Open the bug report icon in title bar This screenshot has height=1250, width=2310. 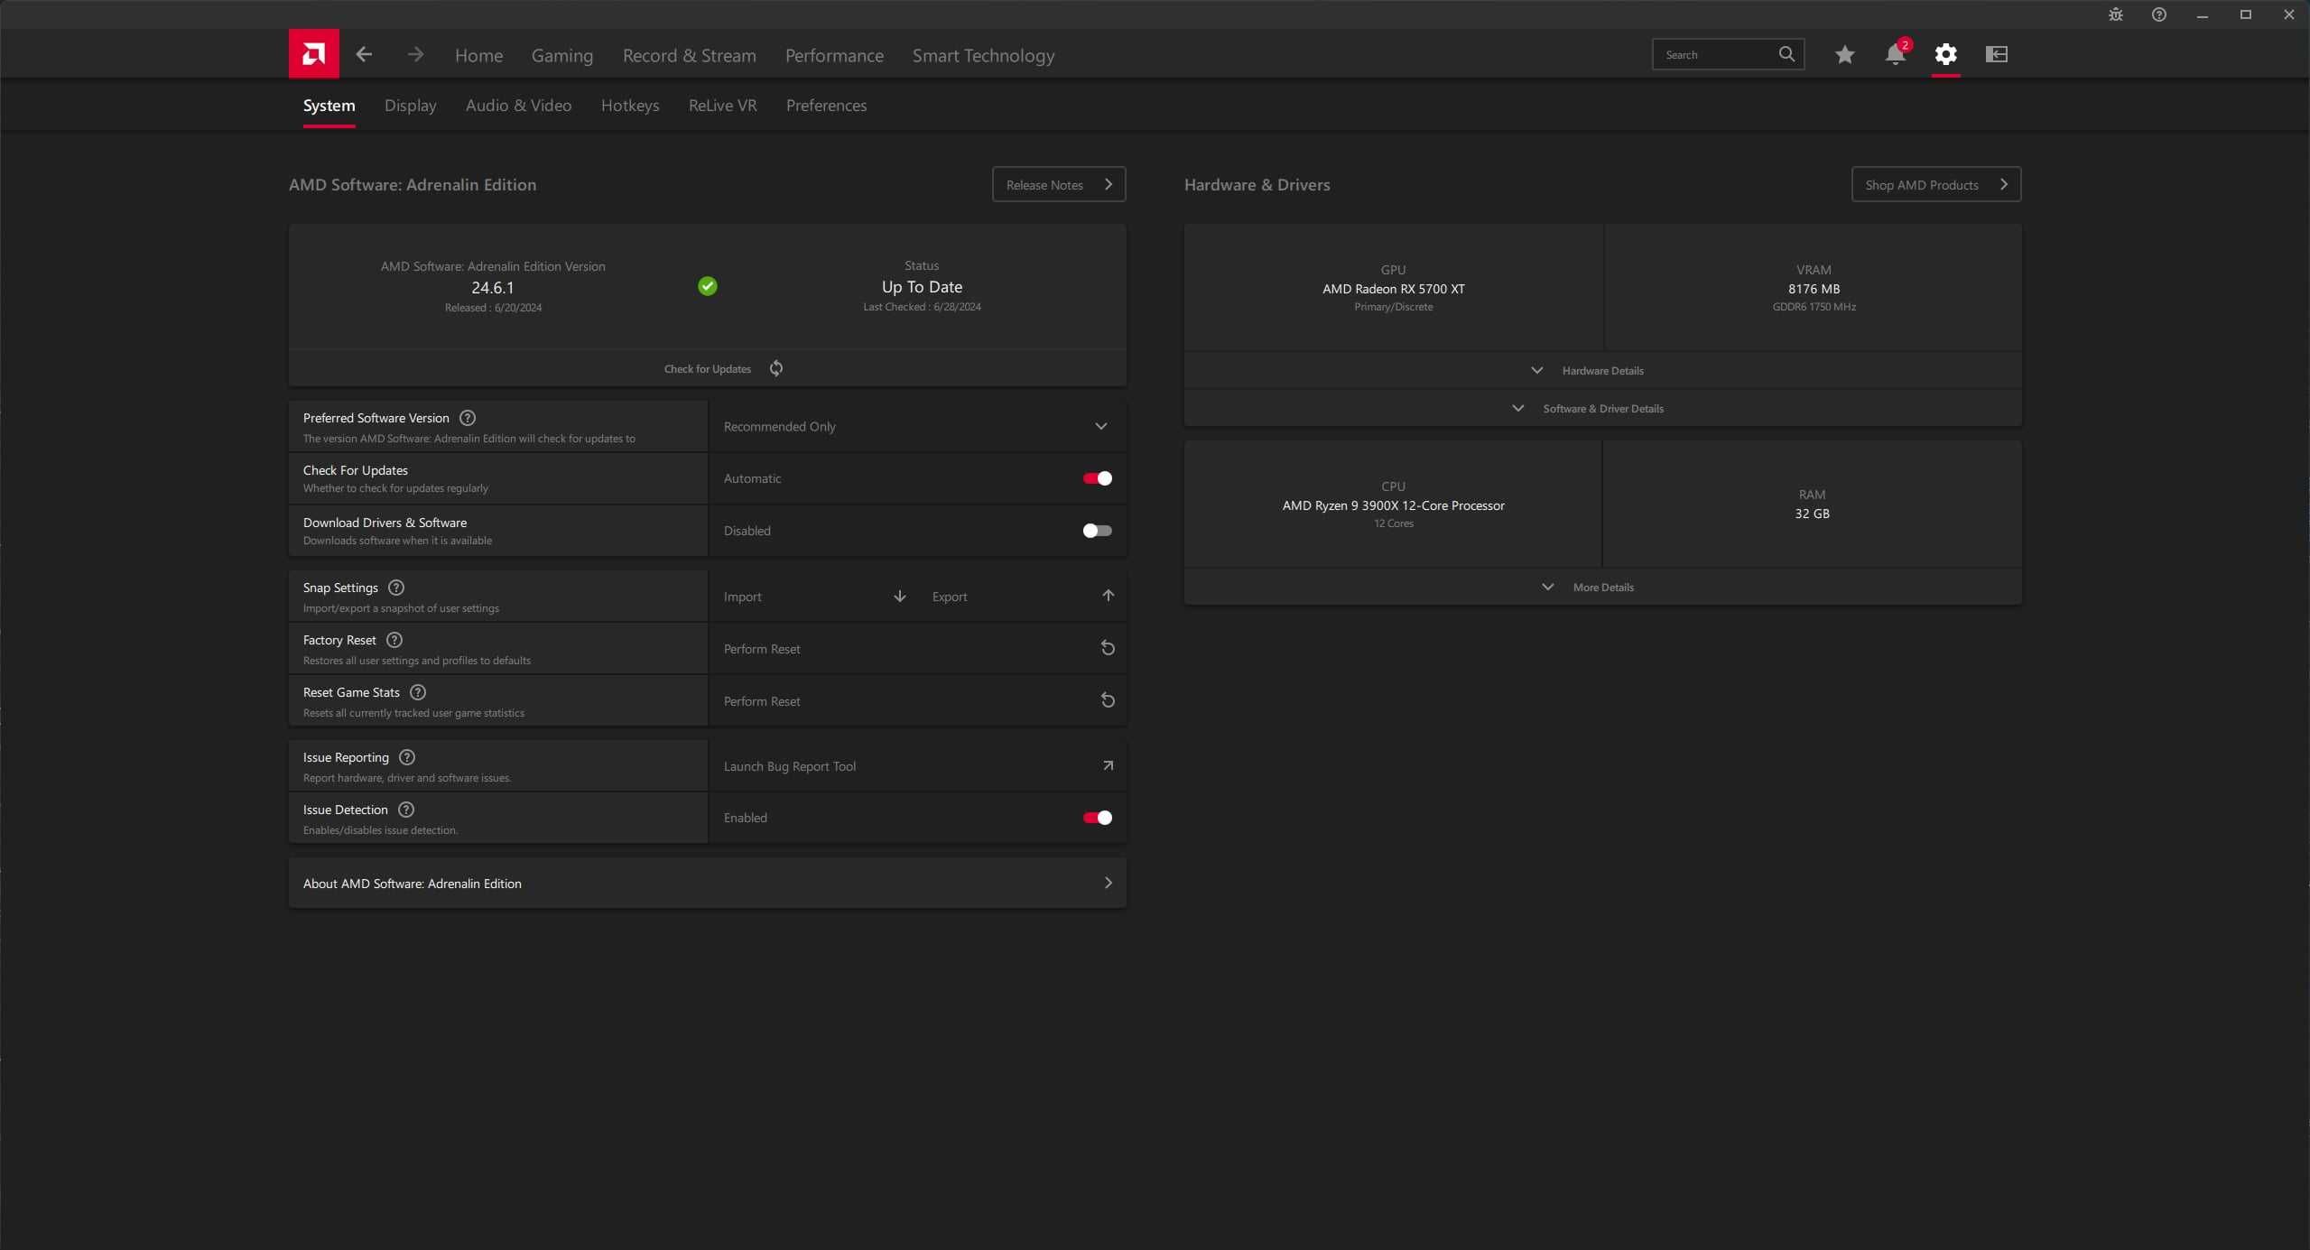pyautogui.click(x=2115, y=14)
